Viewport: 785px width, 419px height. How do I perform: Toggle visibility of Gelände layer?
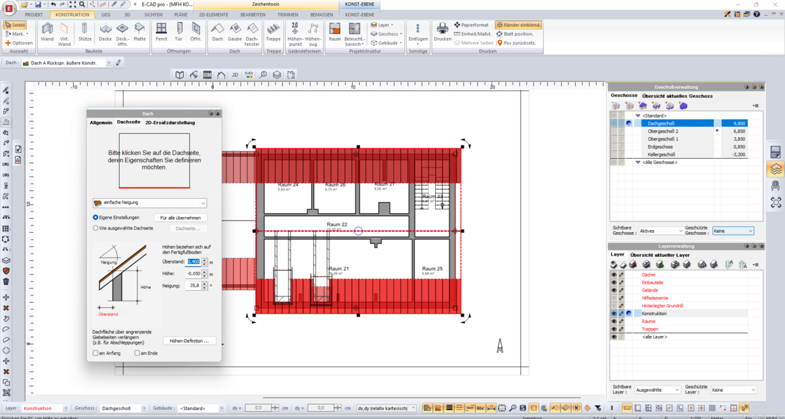pos(614,290)
